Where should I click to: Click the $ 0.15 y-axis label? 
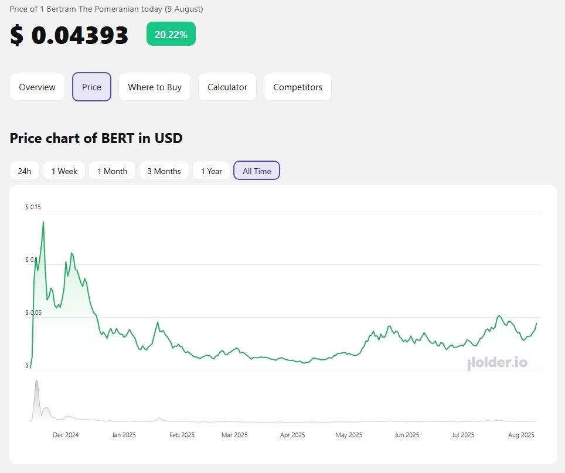[x=33, y=207]
